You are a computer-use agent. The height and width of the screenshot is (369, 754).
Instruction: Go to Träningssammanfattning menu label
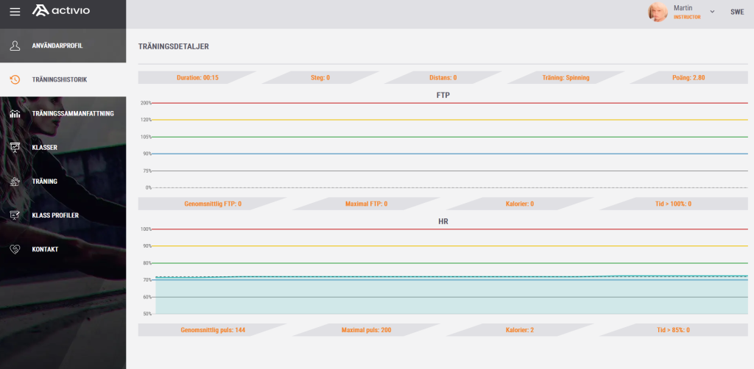coord(73,113)
